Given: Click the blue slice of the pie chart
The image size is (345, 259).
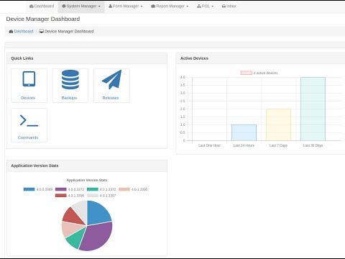Looking at the screenshot, I should point(98,214).
